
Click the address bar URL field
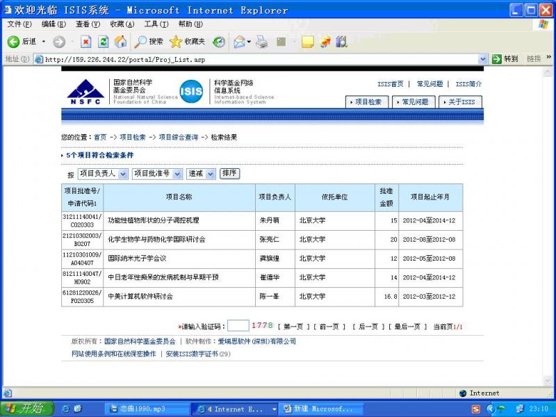click(x=261, y=59)
